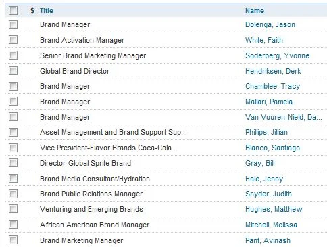This screenshot has width=327, height=247.
Task: View Soderberg, Yvonne contact details
Action: [277, 55]
